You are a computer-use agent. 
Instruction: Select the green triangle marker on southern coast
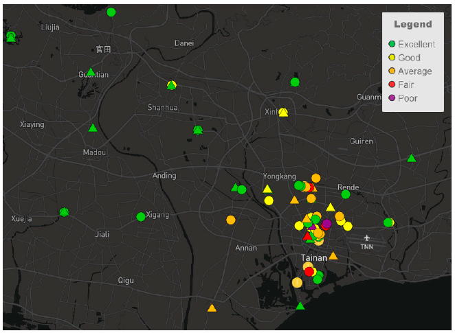click(300, 306)
